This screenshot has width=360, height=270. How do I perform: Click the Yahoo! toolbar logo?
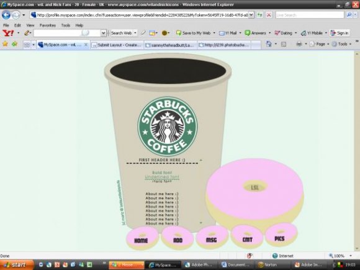click(x=8, y=33)
